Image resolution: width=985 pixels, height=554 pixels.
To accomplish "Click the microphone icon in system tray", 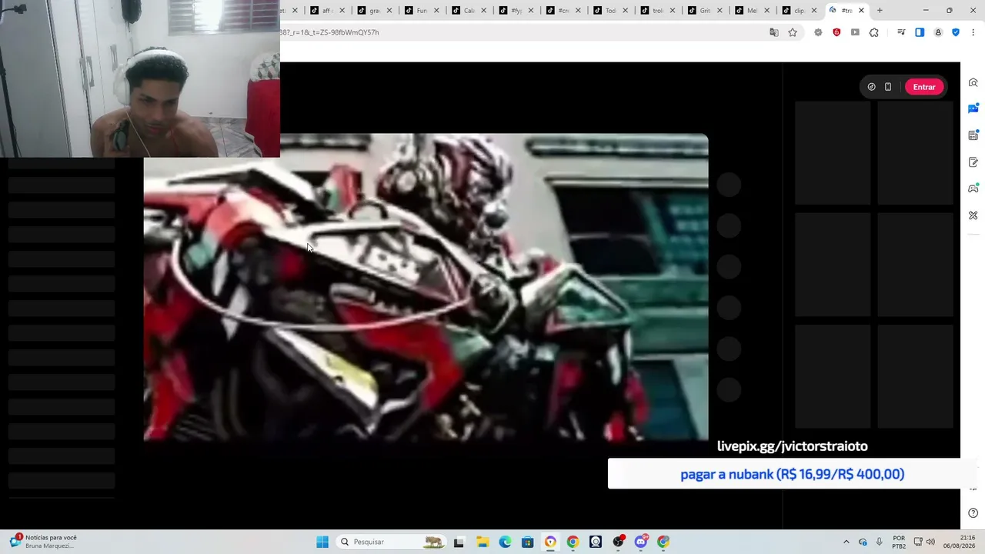I will 880,542.
